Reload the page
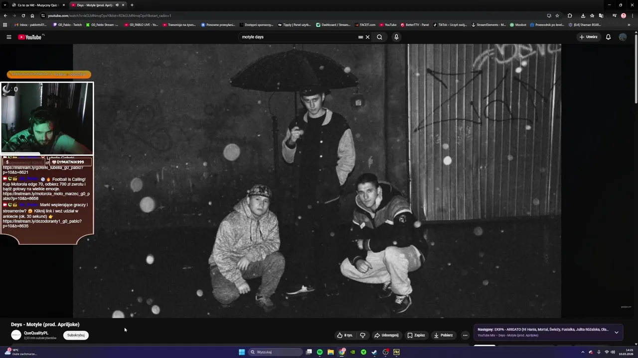Viewport: 638px width, 358px height. pyautogui.click(x=23, y=15)
